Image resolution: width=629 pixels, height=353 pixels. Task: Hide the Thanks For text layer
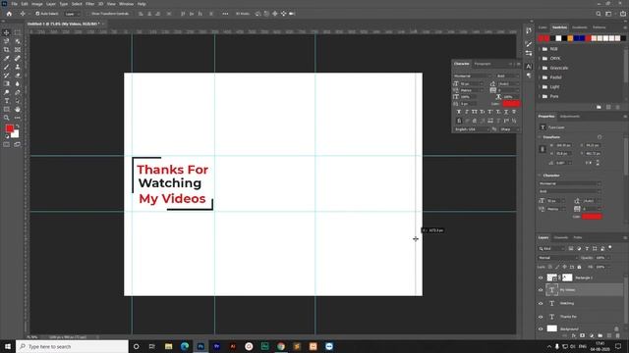pyautogui.click(x=541, y=317)
